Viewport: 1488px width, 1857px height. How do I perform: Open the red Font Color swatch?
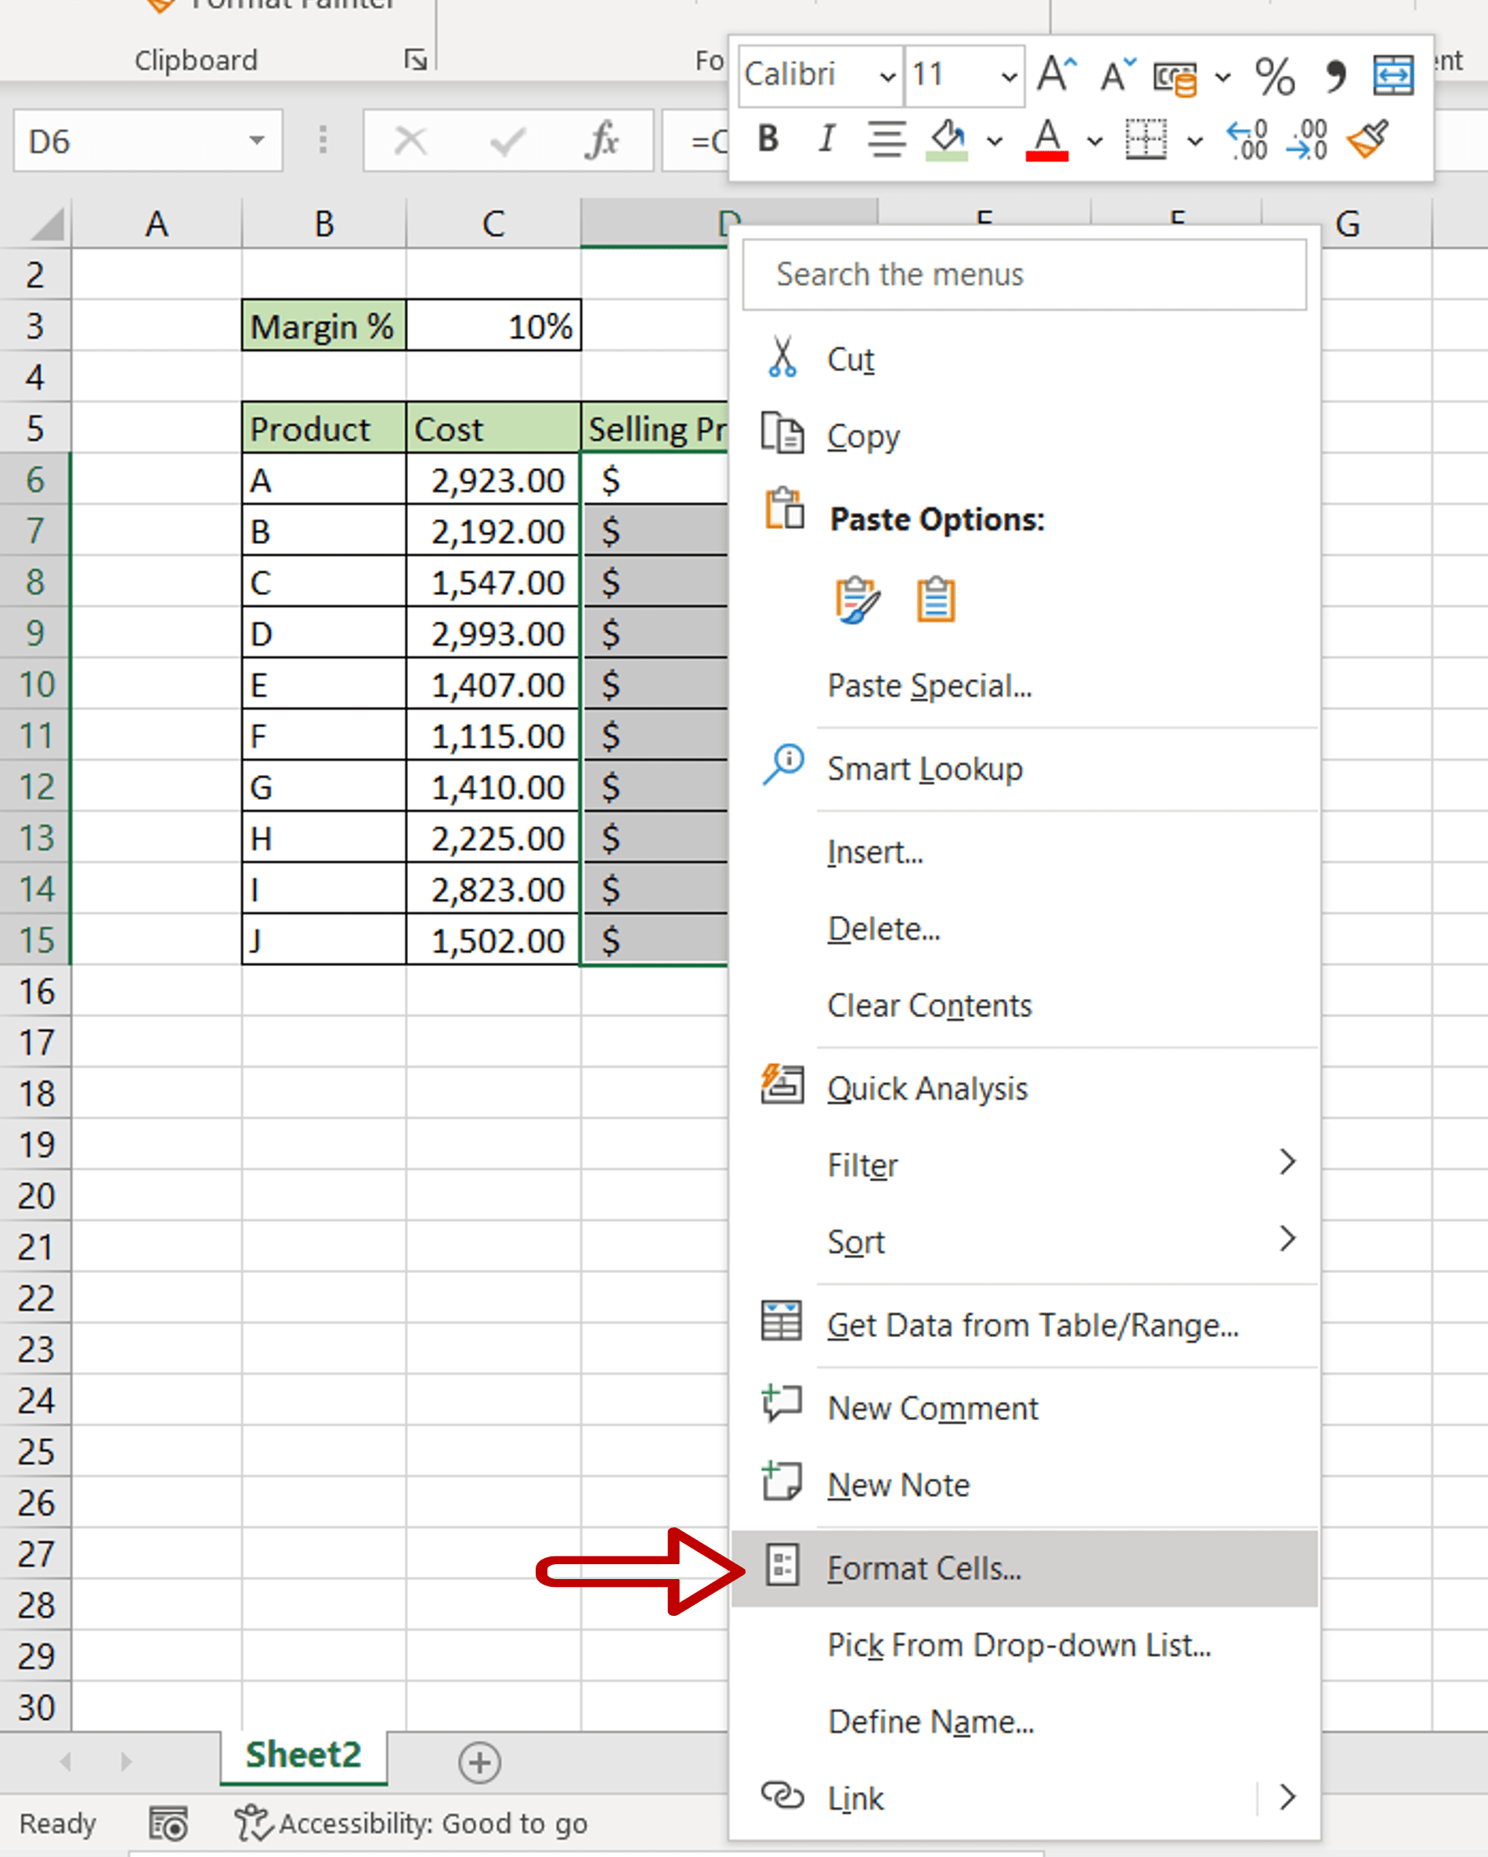[x=1046, y=142]
